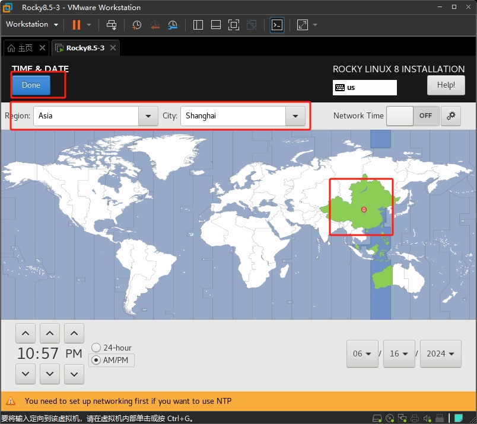Toggle the Network Time switch
Viewport: 477px width, 424px height.
tap(413, 115)
